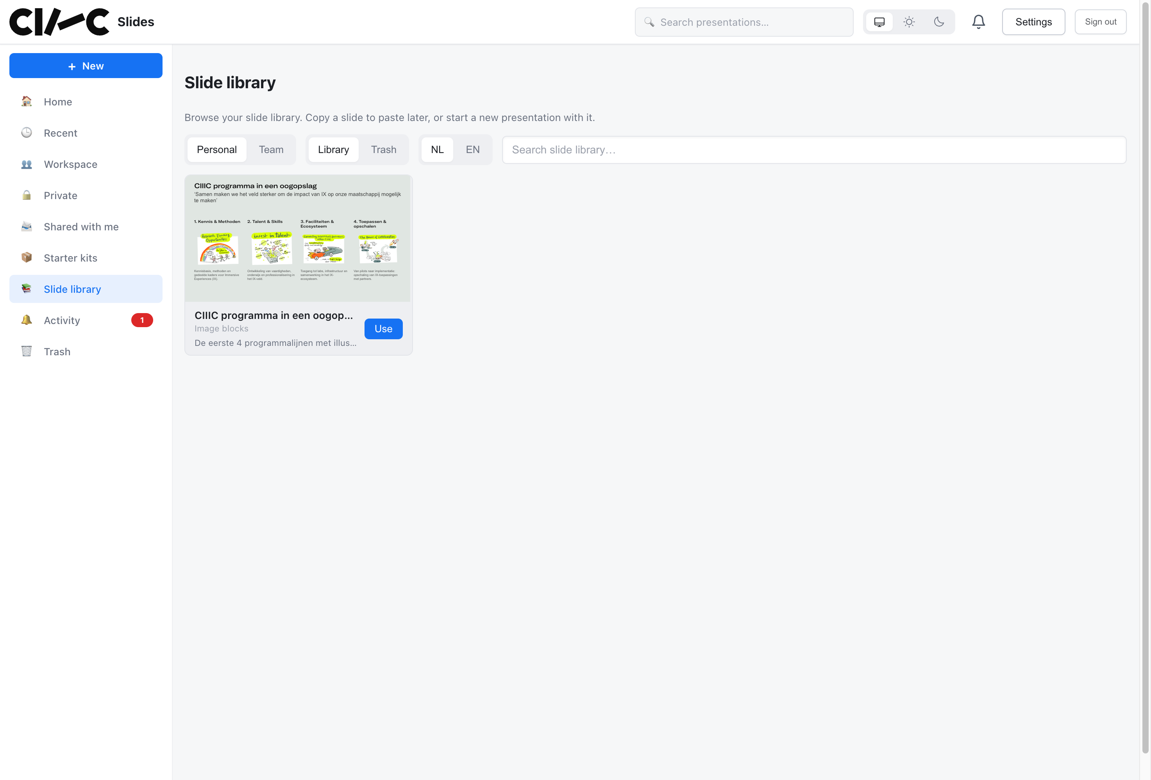Use the CIIIC programma slide
The width and height of the screenshot is (1151, 780).
[383, 329]
